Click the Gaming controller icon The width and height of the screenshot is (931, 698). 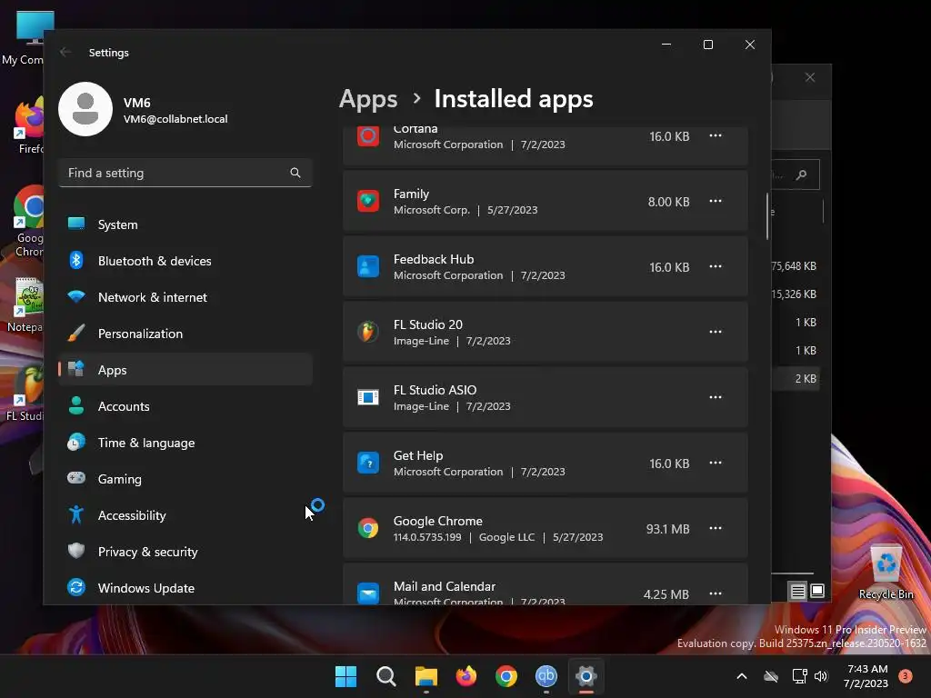pyautogui.click(x=76, y=478)
